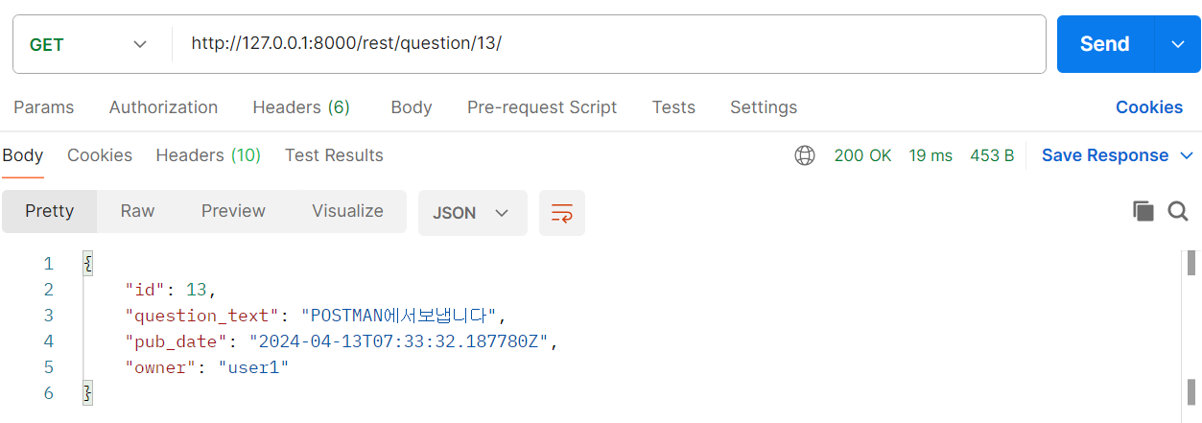Switch to the Test Results tab
This screenshot has height=423, width=1202.
tap(334, 155)
